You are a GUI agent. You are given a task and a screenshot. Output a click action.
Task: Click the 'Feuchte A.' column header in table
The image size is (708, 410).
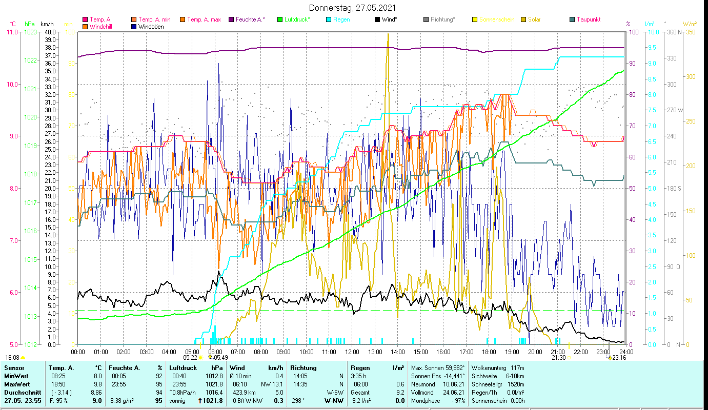click(x=125, y=368)
